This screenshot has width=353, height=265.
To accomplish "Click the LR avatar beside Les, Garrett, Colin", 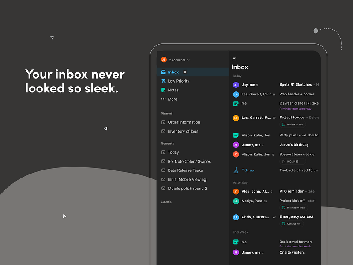I will [x=236, y=95].
